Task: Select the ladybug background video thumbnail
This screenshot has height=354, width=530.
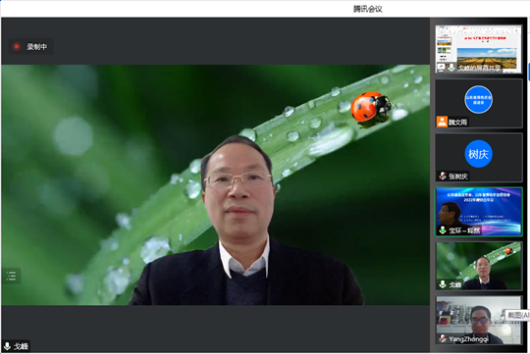Action: [x=479, y=266]
